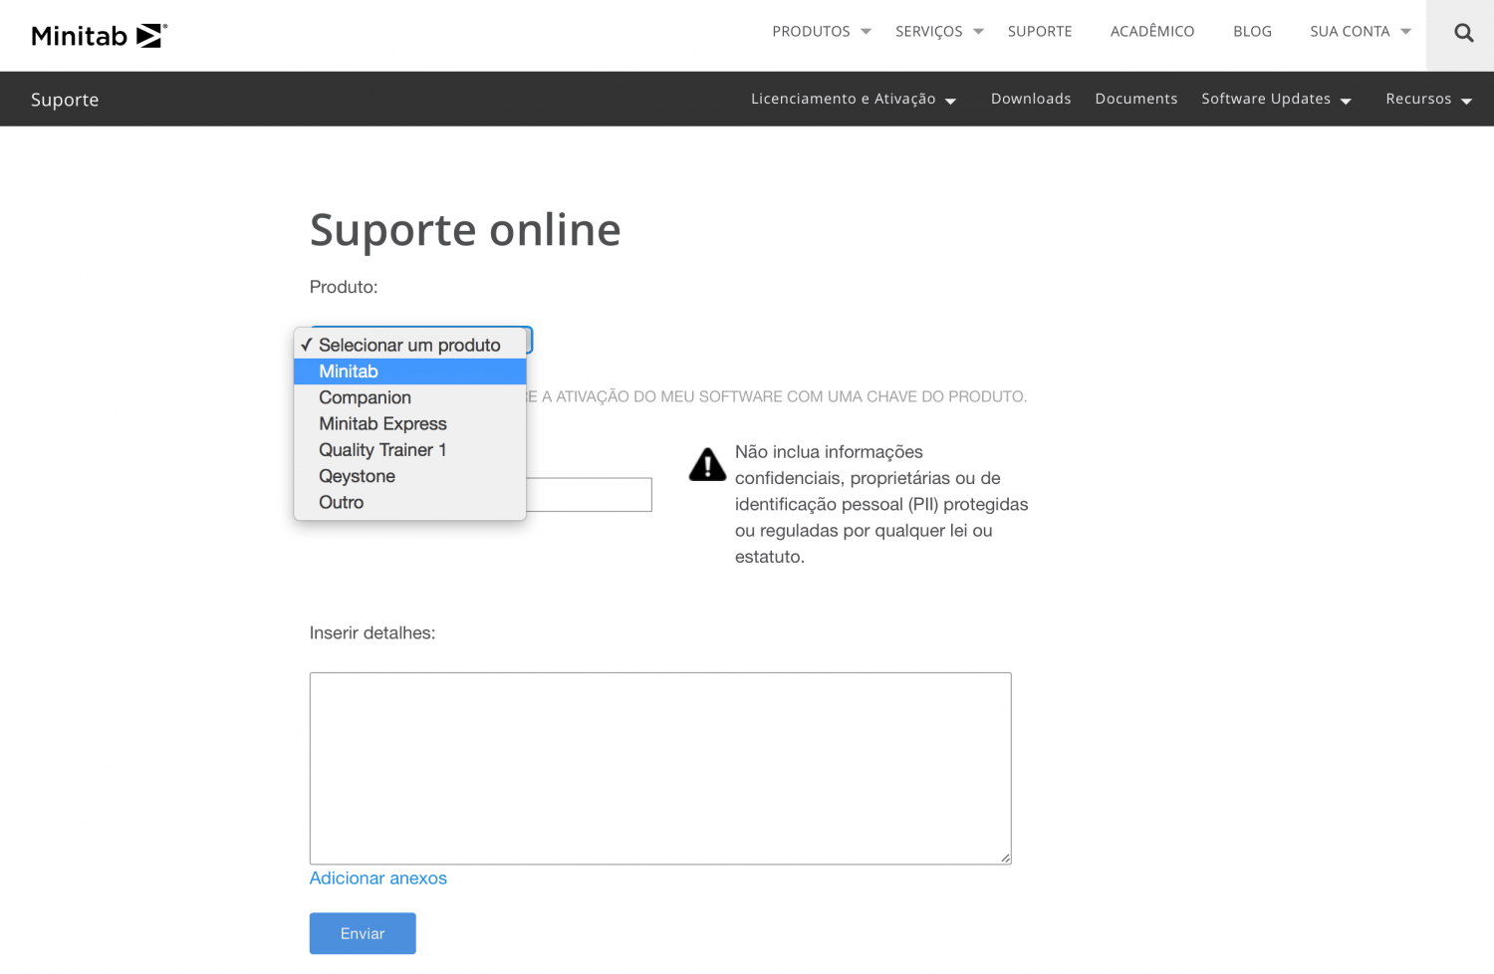
Task: Select Minitab from product list
Action: click(x=409, y=371)
